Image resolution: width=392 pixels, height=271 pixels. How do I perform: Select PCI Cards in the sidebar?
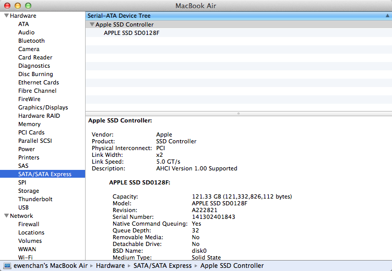[31, 132]
